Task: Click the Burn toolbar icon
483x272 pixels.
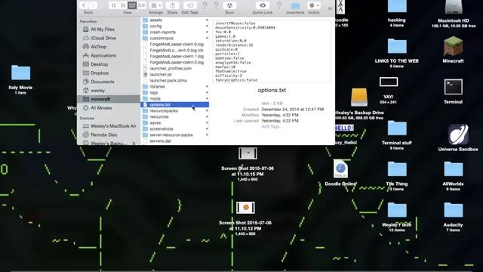Action: tap(229, 5)
